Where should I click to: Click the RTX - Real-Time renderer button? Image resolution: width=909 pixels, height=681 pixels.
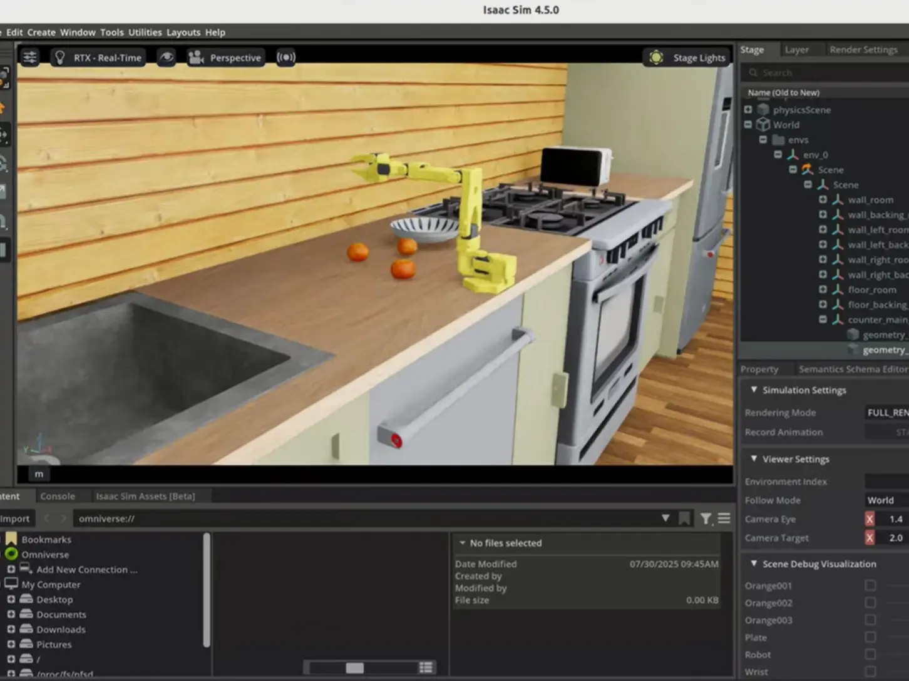tap(98, 58)
